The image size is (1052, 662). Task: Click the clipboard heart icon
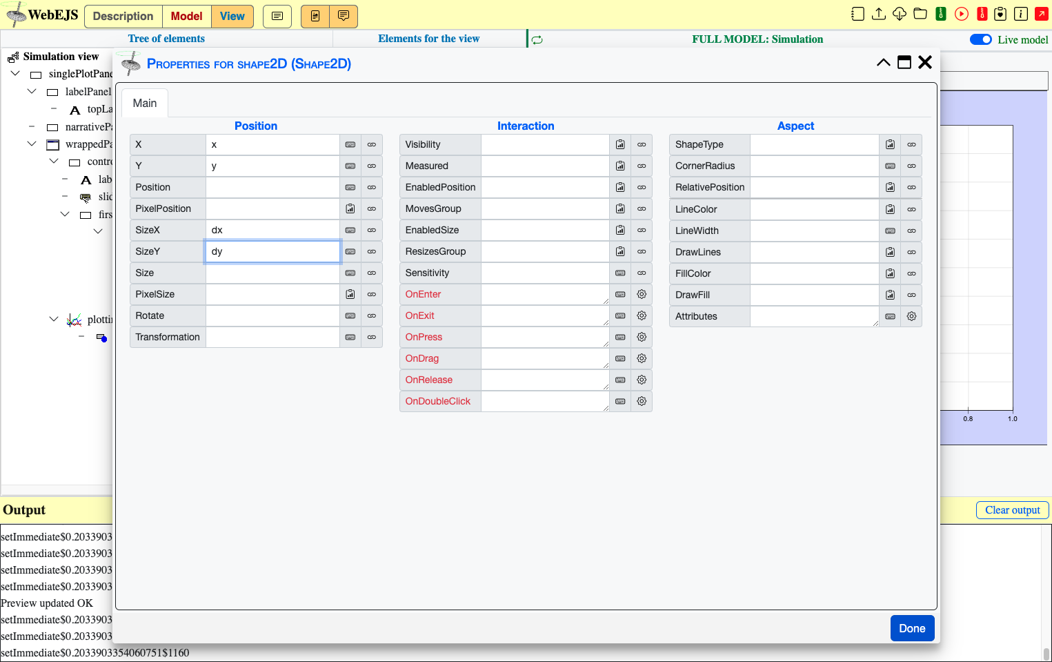(1000, 14)
